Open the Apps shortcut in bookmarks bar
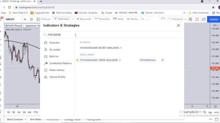 pos(3,13)
